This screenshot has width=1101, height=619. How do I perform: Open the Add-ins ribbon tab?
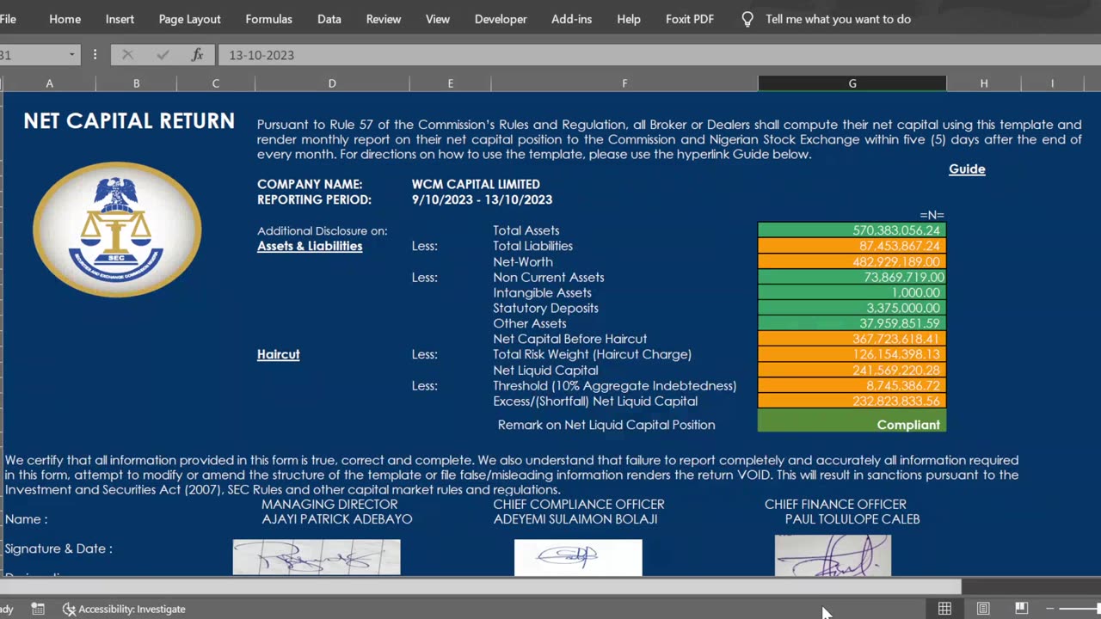pyautogui.click(x=571, y=19)
